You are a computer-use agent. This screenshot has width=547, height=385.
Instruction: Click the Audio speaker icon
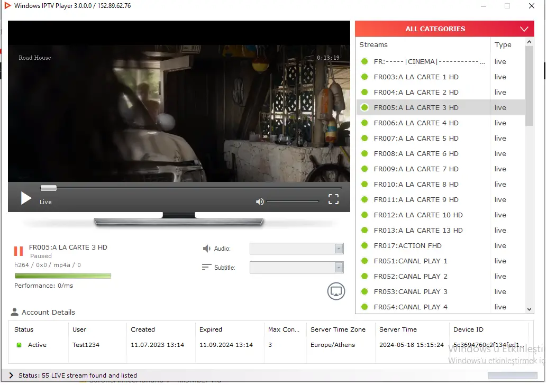[207, 249]
